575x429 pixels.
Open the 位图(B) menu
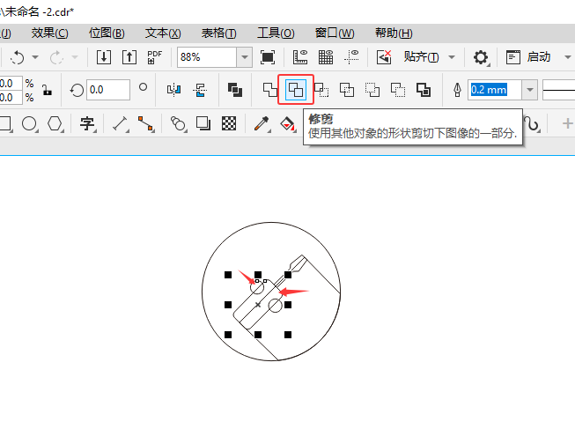tap(107, 33)
